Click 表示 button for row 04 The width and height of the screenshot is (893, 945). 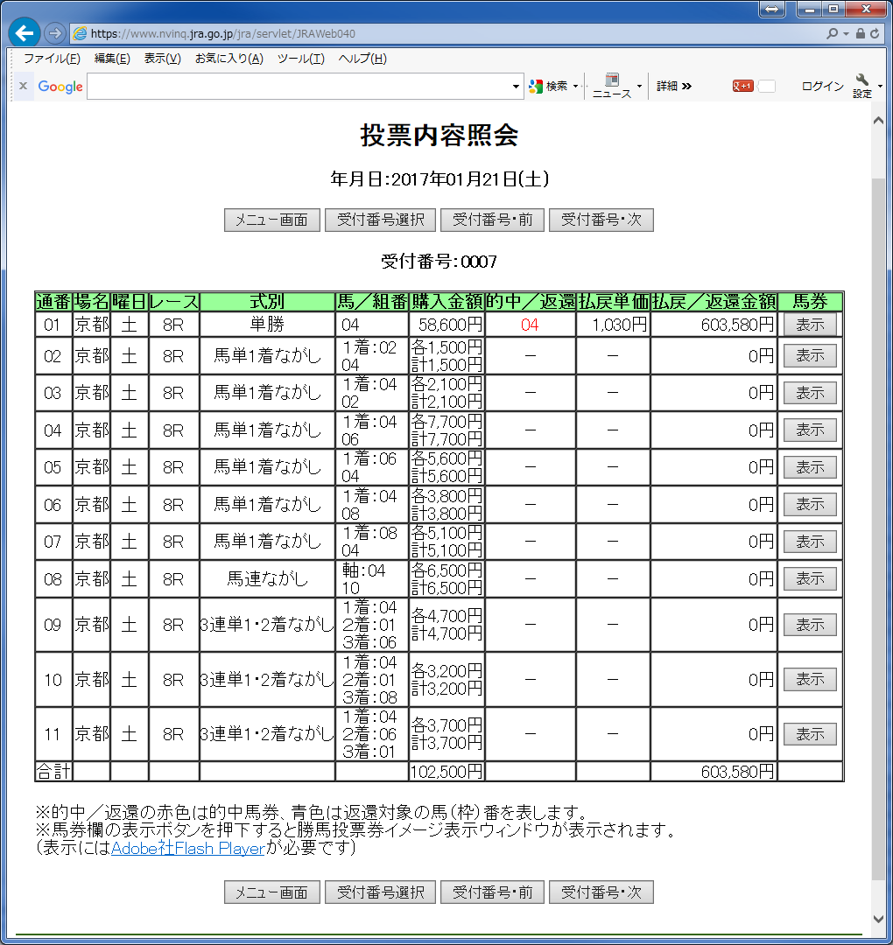click(810, 430)
